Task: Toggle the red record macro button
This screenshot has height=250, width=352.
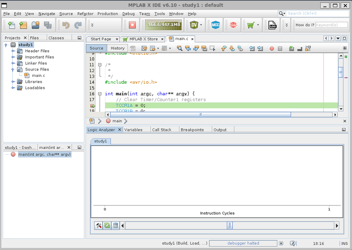Action: point(272,48)
